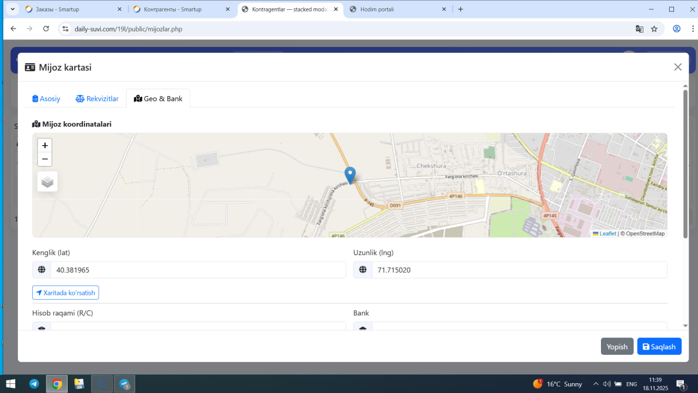Switch to the Rekvizitlar tab
This screenshot has height=393, width=698.
(97, 99)
